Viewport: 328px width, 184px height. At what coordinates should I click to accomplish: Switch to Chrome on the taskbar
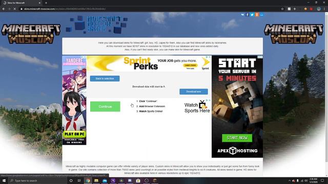(88, 180)
